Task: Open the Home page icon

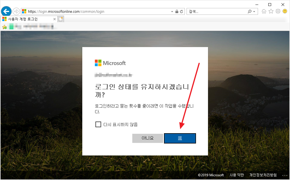Action: coord(264,11)
